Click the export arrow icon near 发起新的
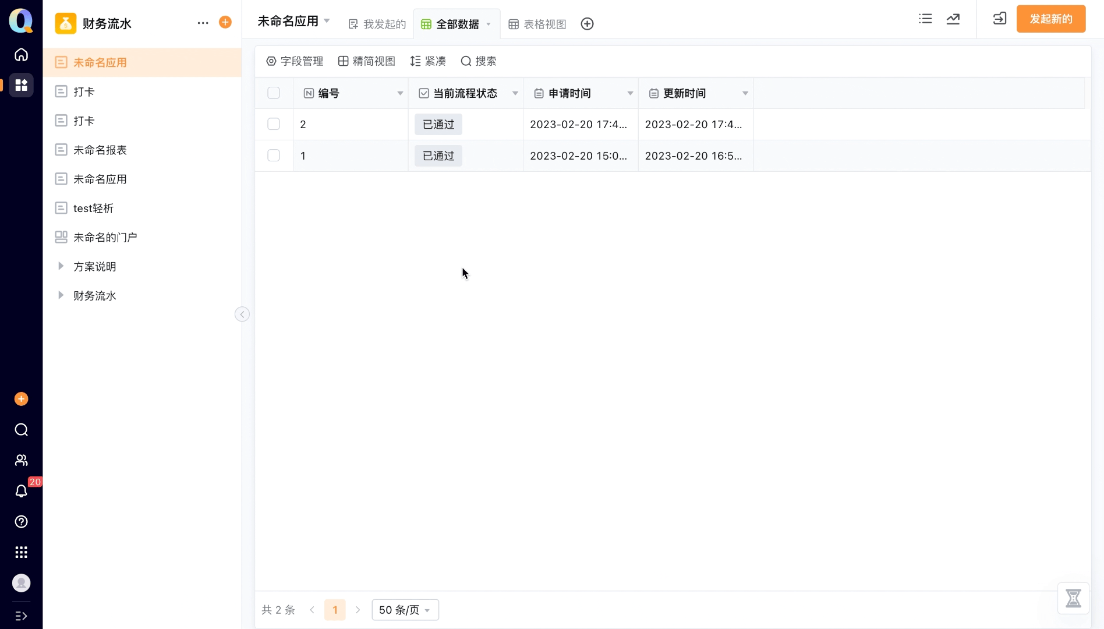1104x629 pixels. click(x=1000, y=19)
